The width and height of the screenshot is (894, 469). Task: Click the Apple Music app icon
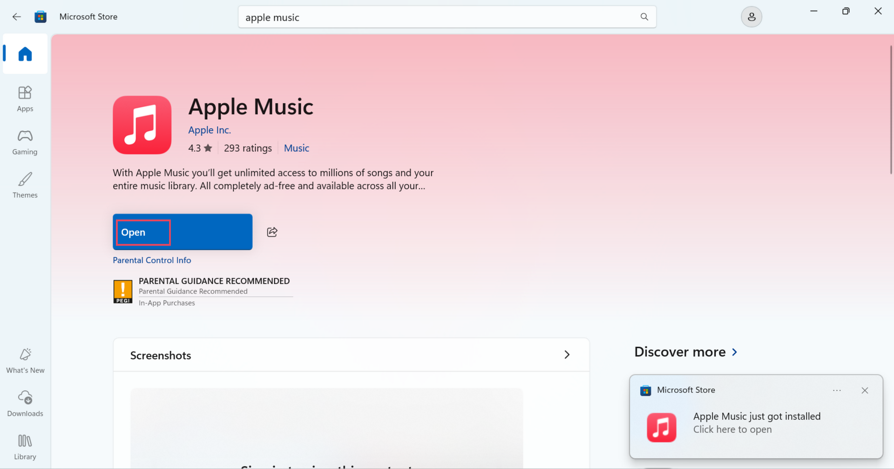142,125
